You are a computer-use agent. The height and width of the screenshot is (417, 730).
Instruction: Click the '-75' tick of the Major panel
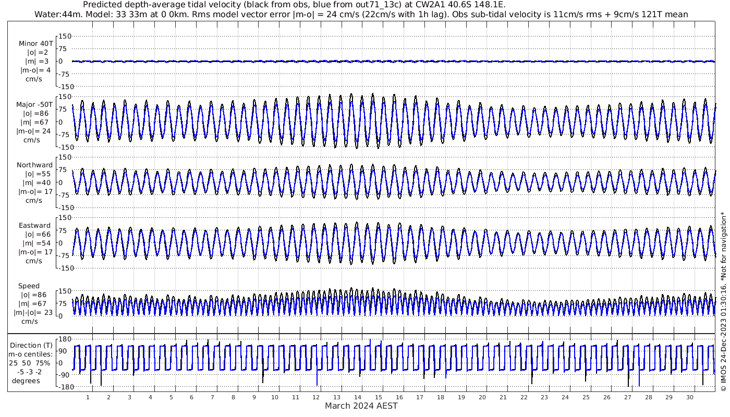tap(64, 134)
